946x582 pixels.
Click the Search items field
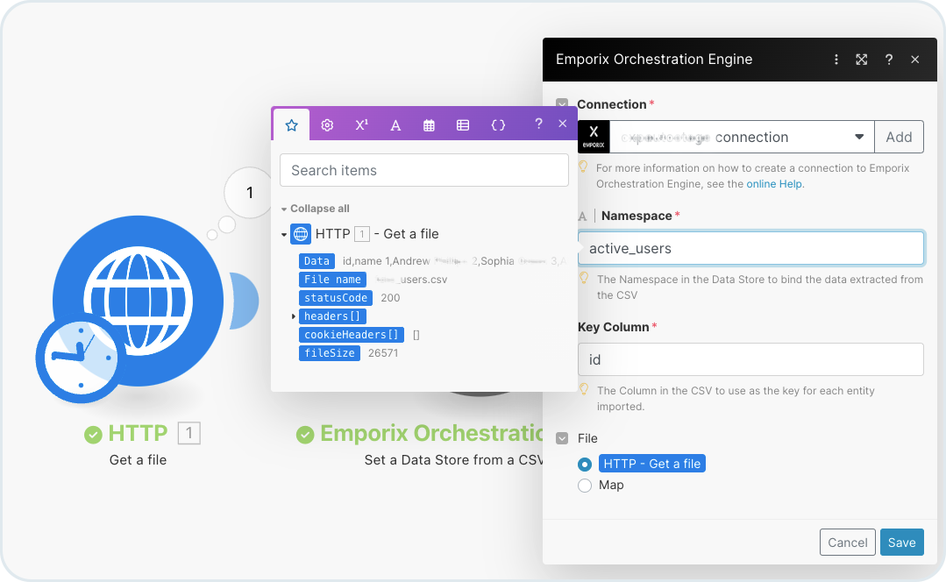tap(424, 170)
